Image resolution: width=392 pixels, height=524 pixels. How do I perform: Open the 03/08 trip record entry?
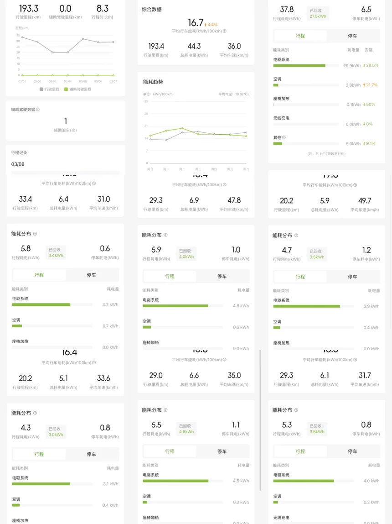pyautogui.click(x=18, y=164)
